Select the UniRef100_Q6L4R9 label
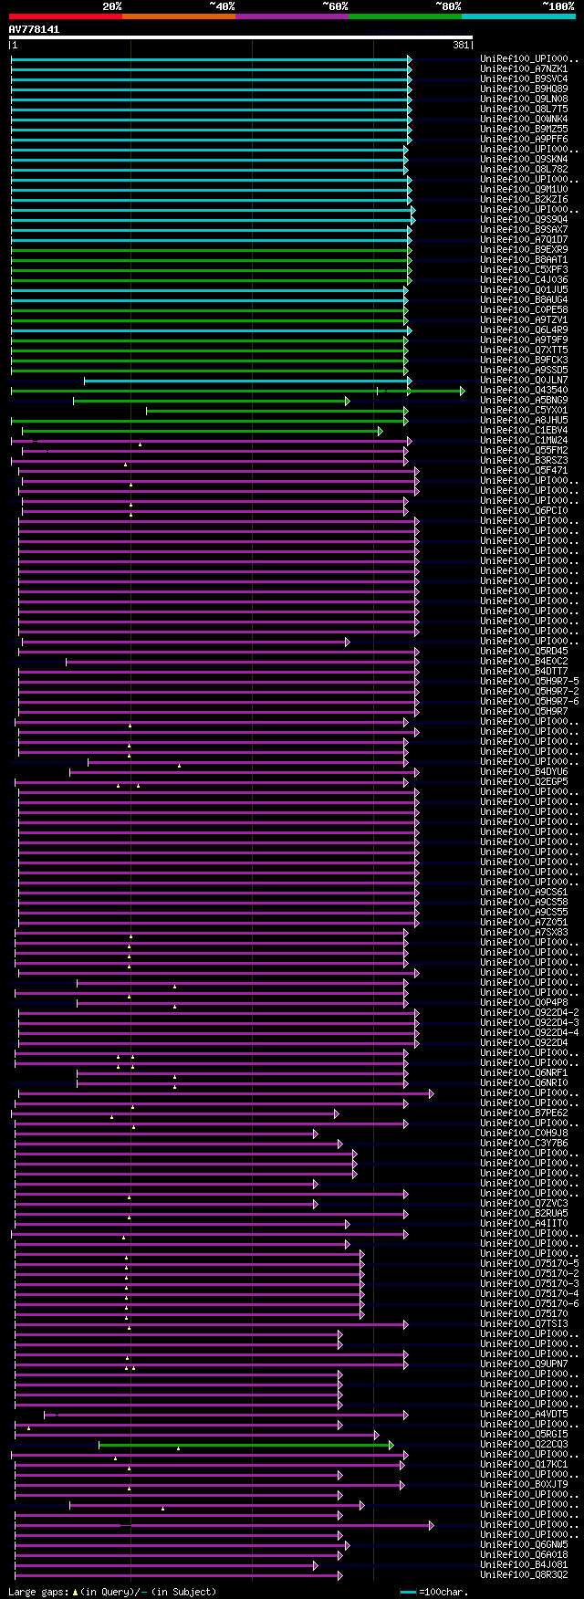Image resolution: width=584 pixels, height=1599 pixels. pyautogui.click(x=524, y=329)
